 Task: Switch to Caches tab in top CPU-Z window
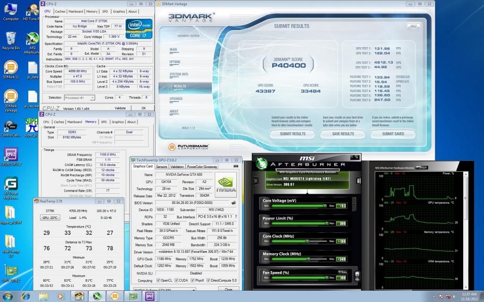[x=60, y=11]
